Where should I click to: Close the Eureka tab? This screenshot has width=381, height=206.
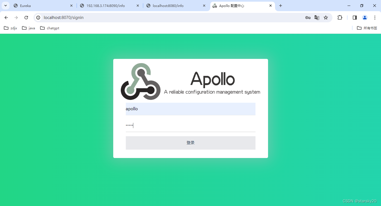click(71, 6)
